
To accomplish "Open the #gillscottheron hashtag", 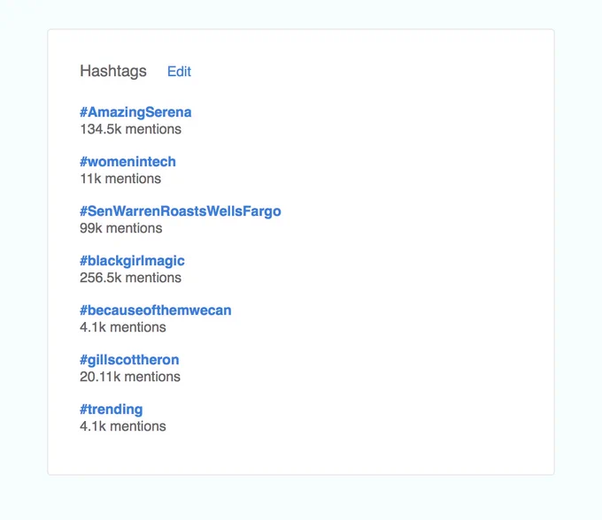I will point(129,360).
